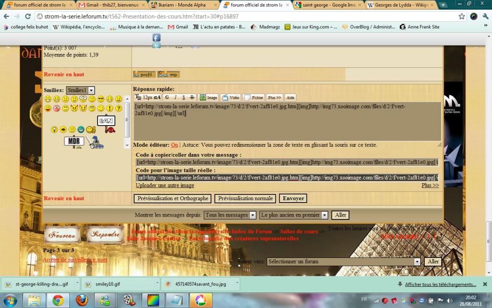Insert the arrow smiley
Image resolution: width=492 pixels, height=308 pixels.
point(63,129)
